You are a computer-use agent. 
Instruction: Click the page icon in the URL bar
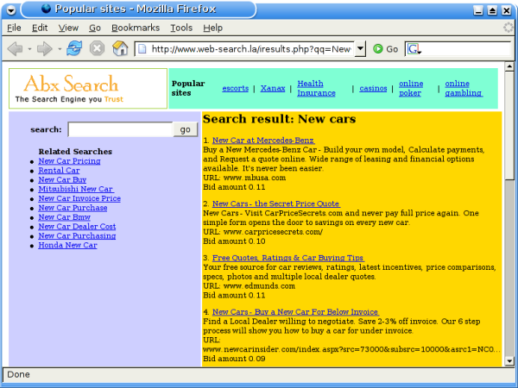142,49
